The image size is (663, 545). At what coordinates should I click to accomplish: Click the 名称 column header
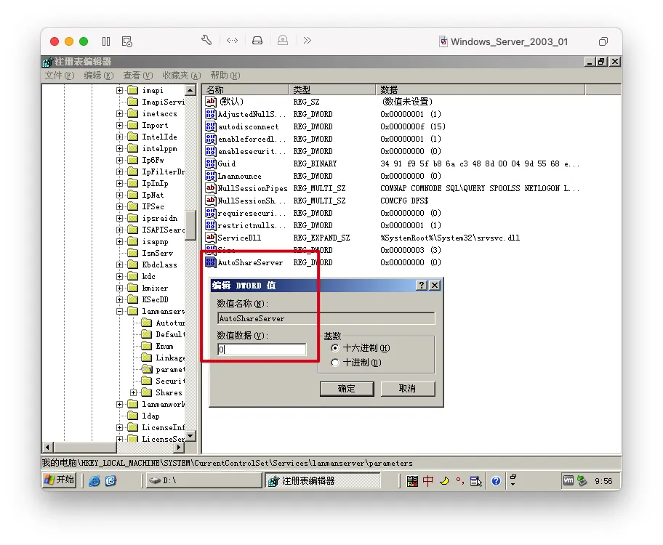pos(246,89)
